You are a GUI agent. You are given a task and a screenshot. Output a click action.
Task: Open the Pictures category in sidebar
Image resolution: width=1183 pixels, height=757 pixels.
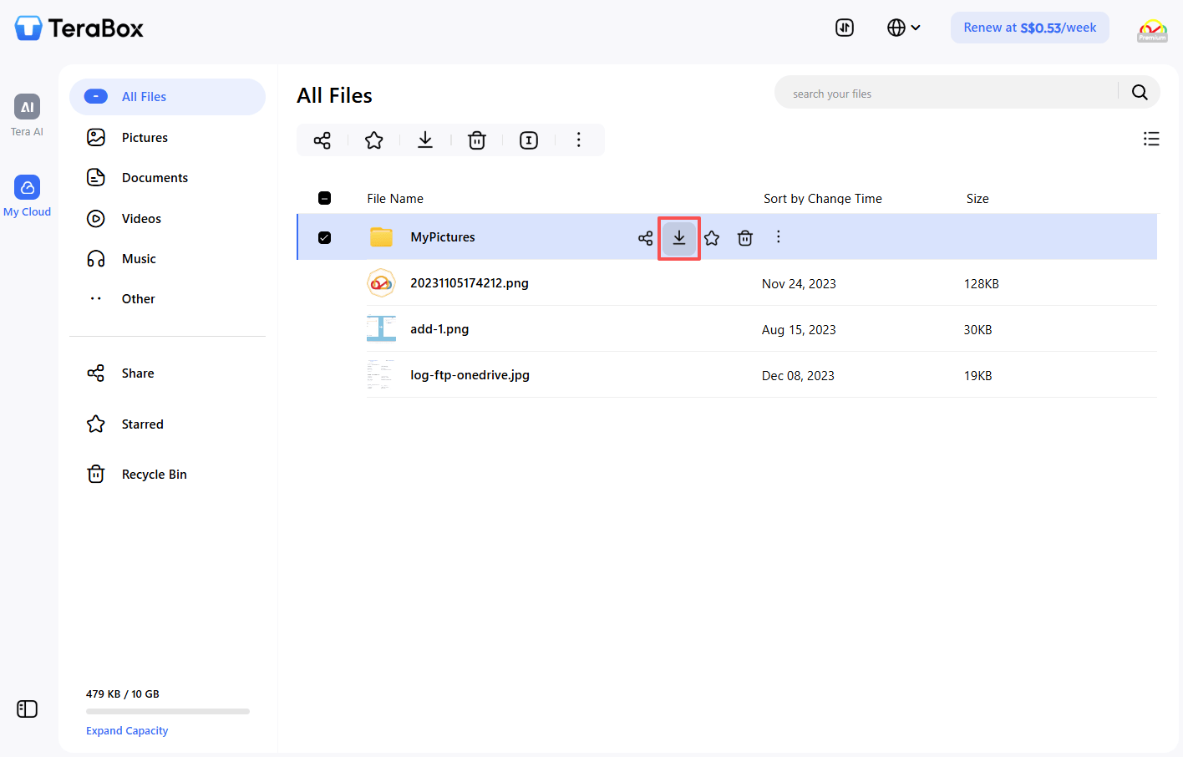tap(146, 137)
